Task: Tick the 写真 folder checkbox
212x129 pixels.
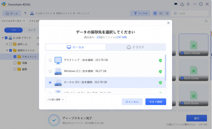Action: tap(15, 63)
